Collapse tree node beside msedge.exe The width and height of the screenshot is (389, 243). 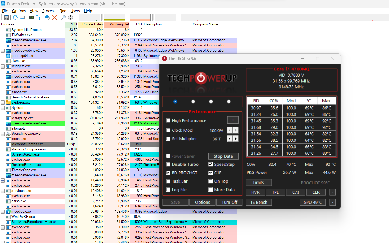[3, 212]
